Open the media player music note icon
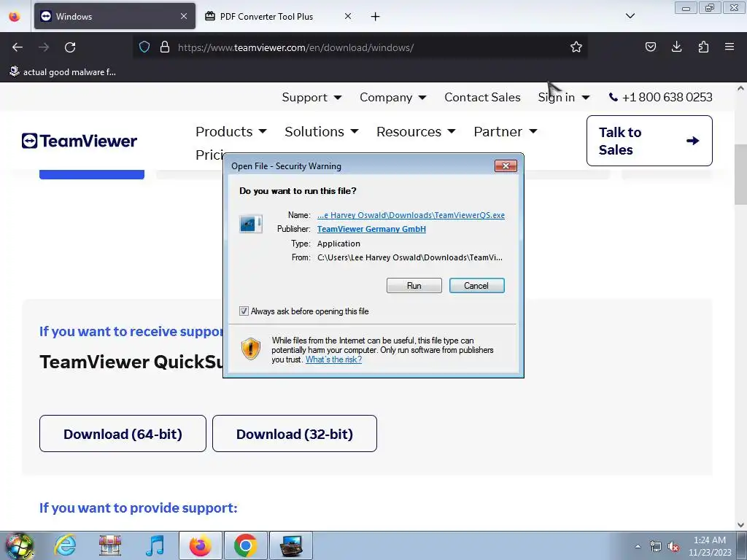The image size is (747, 560). tap(155, 545)
